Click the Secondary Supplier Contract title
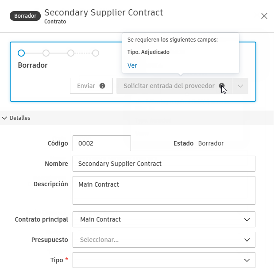274x272 pixels. click(104, 12)
